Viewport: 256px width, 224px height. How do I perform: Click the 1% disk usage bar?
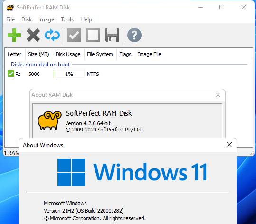coord(69,74)
